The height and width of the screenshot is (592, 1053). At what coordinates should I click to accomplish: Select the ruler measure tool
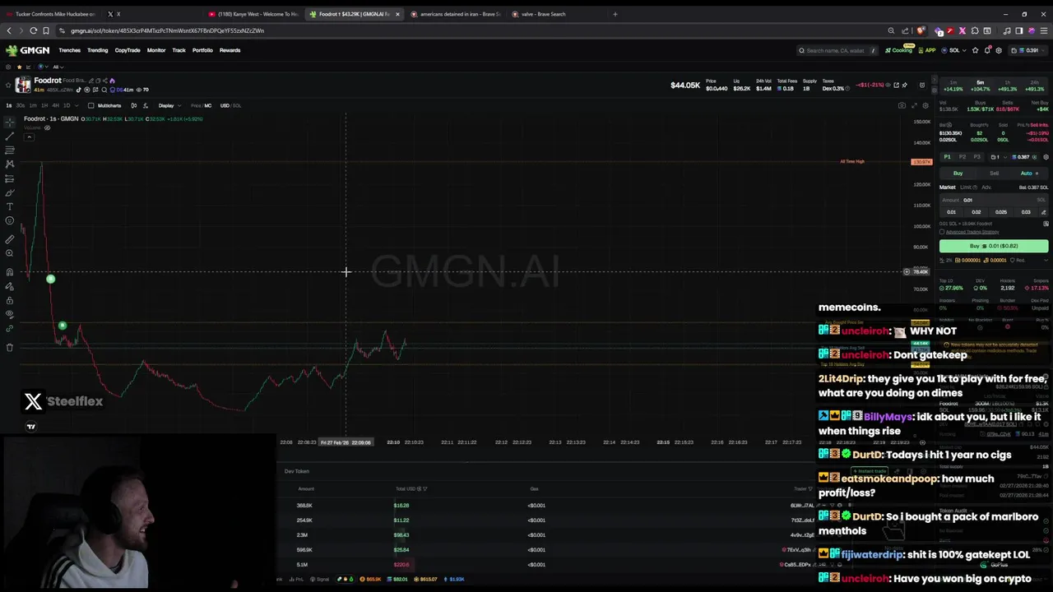10,239
